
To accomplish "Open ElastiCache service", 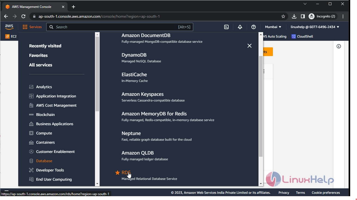I will point(134,75).
